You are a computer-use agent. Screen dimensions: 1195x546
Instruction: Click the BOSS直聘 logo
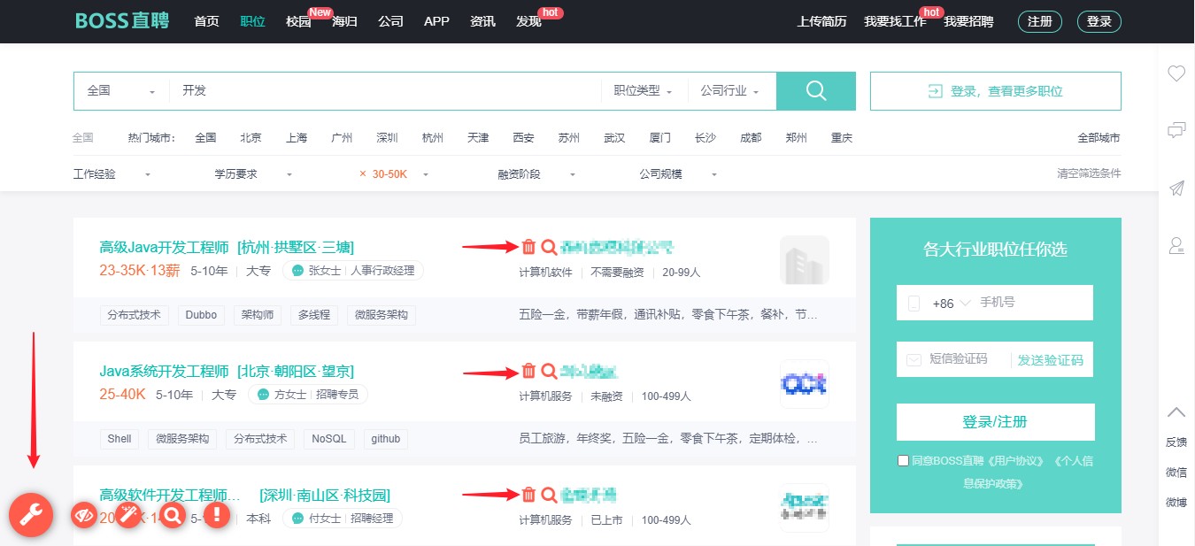click(x=122, y=21)
